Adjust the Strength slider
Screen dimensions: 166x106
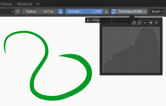84,11
